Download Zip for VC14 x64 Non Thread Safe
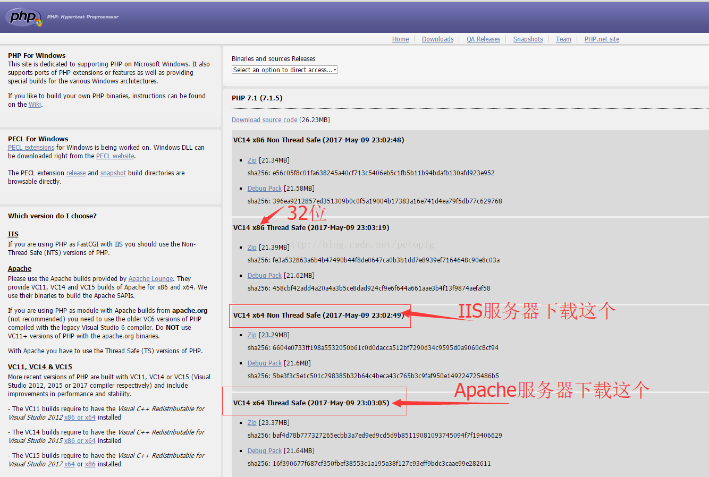The height and width of the screenshot is (477, 709). click(x=252, y=335)
